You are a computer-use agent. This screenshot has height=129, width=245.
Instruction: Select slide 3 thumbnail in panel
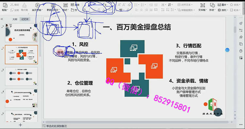tap(22, 76)
